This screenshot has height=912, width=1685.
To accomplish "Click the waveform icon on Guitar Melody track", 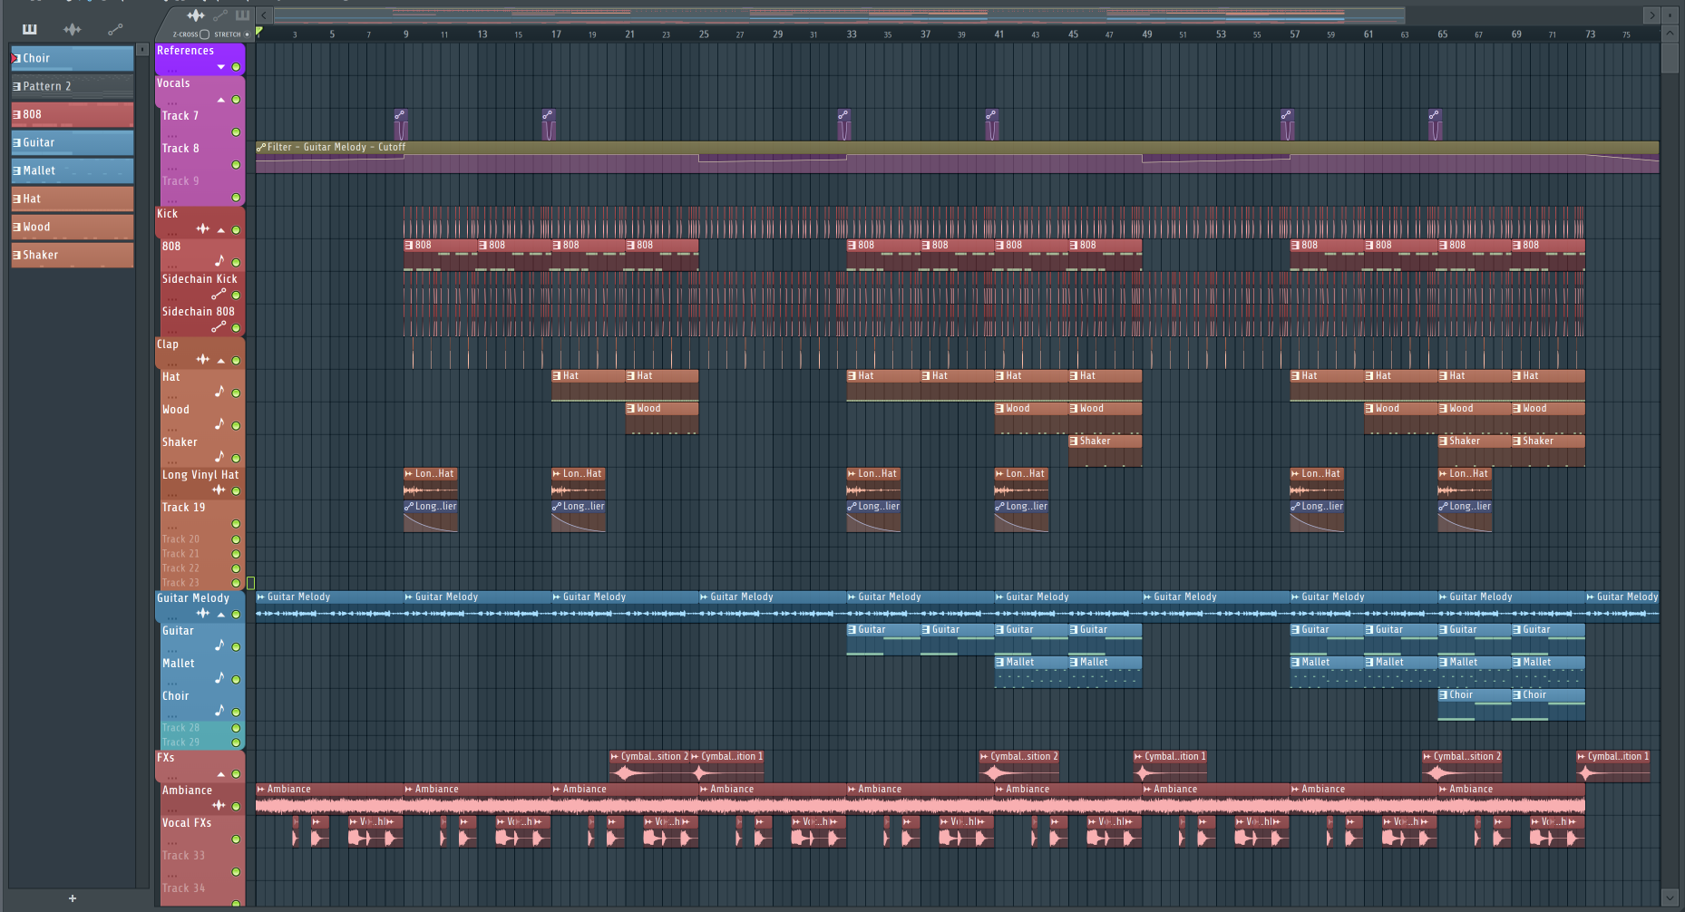I will [203, 614].
